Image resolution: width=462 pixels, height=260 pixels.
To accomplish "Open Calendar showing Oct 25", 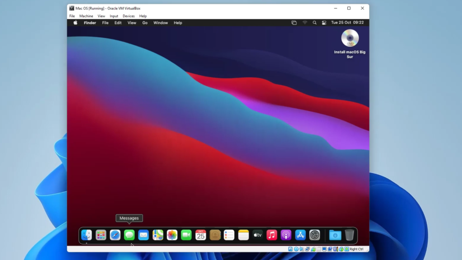I will (x=201, y=235).
